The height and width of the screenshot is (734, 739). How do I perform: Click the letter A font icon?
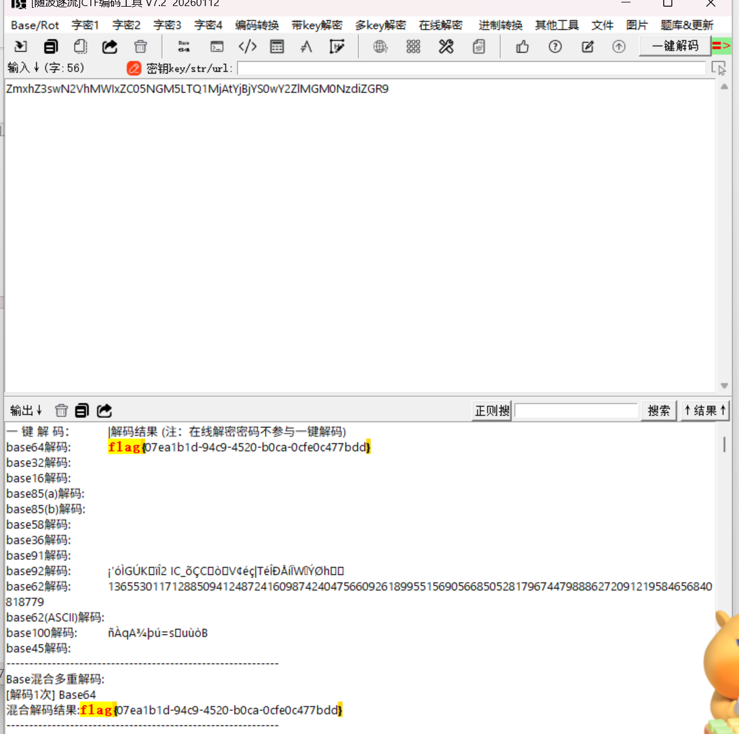coord(307,46)
